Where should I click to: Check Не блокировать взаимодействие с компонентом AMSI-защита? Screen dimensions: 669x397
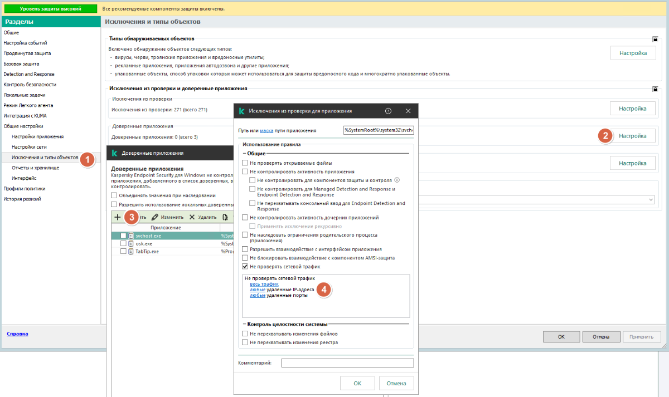click(x=245, y=258)
